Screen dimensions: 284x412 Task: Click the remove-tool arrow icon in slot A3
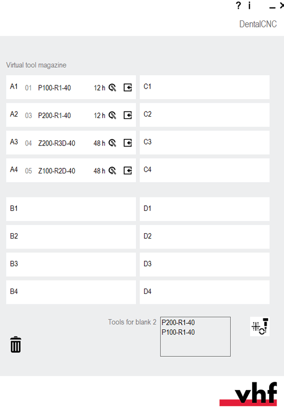[128, 143]
